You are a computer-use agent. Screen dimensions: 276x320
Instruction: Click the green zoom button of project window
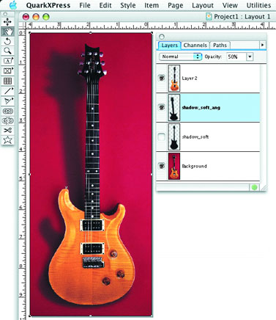point(46,17)
